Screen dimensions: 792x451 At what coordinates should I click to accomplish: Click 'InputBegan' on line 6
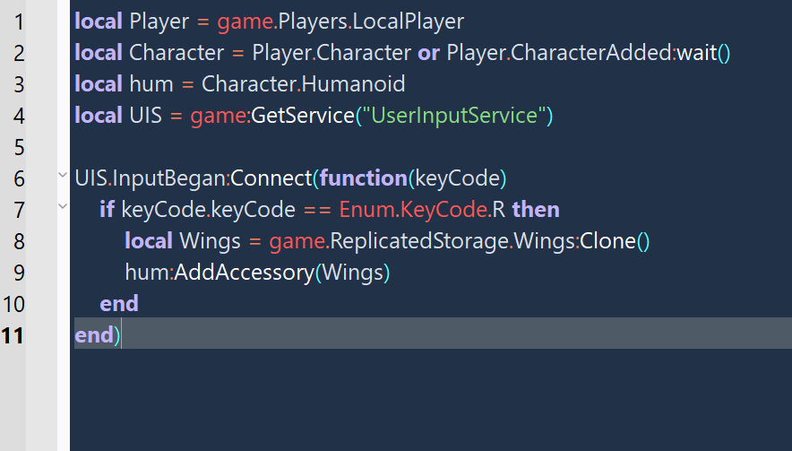pyautogui.click(x=168, y=178)
